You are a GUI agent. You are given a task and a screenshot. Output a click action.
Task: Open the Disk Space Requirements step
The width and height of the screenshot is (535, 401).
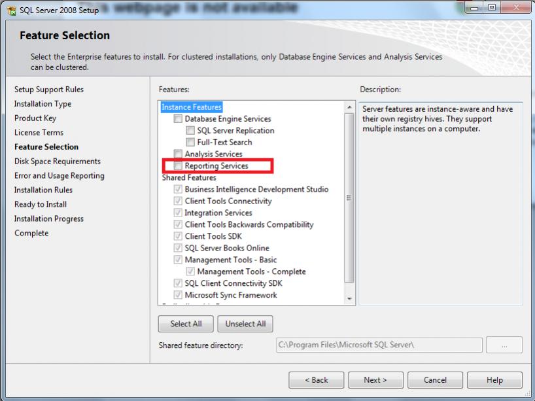(58, 161)
